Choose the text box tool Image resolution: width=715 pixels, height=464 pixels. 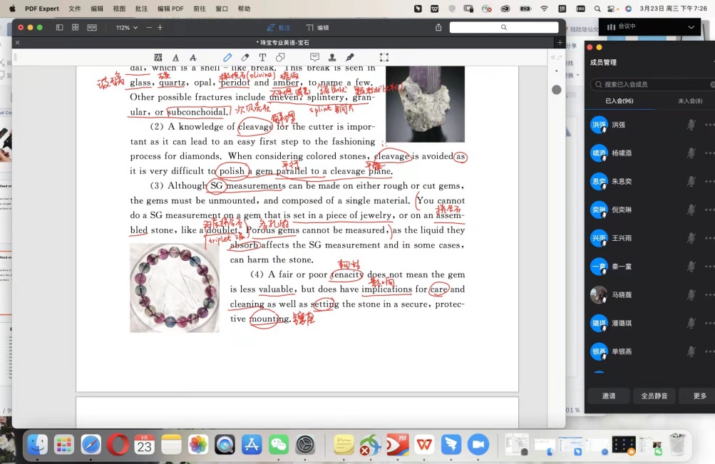click(262, 58)
